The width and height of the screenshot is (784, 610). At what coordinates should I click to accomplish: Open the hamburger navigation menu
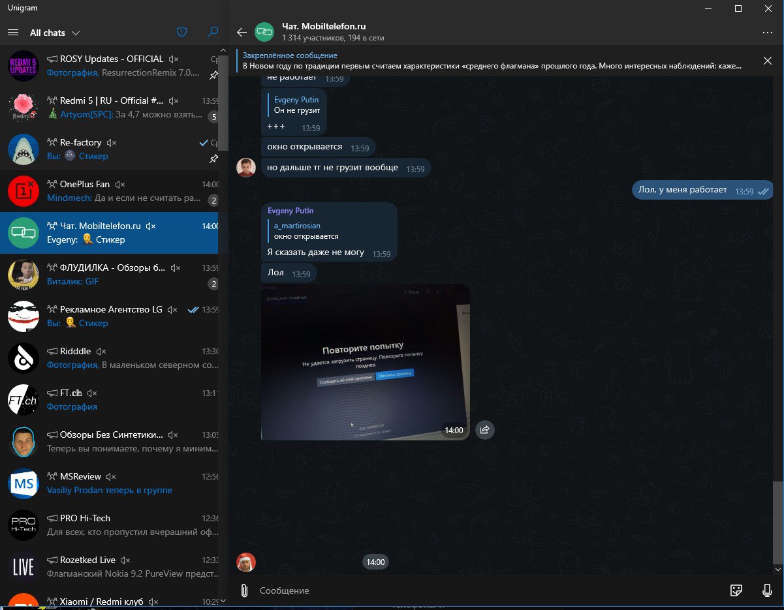click(12, 33)
